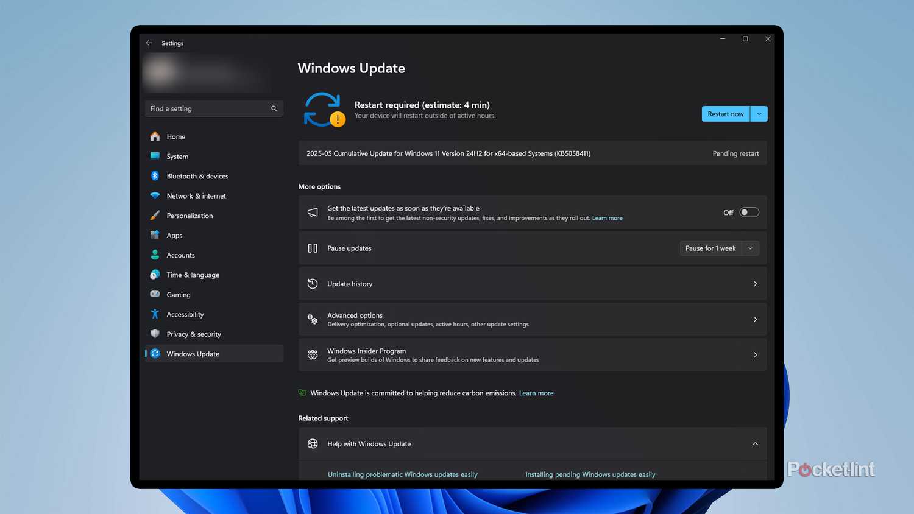This screenshot has height=514, width=914.
Task: Navigate to Privacy & security
Action: tap(193, 334)
